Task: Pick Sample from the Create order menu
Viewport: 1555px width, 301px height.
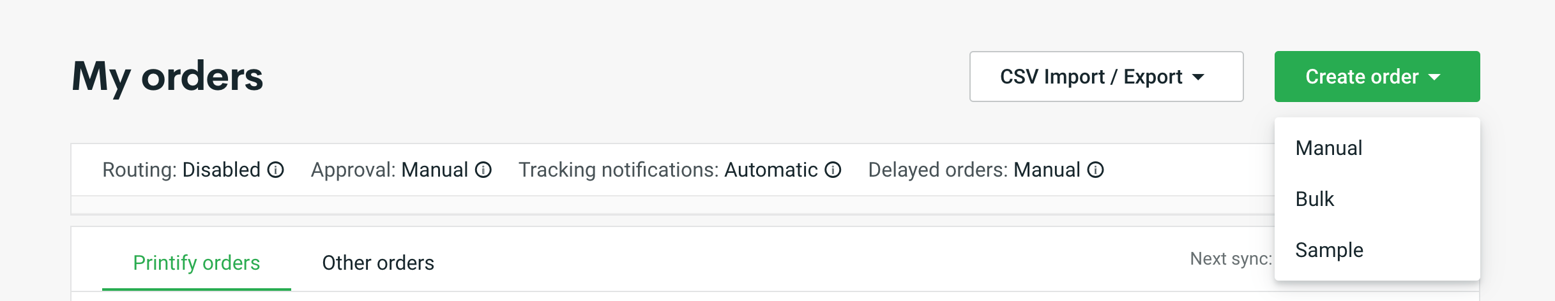Action: tap(1328, 250)
